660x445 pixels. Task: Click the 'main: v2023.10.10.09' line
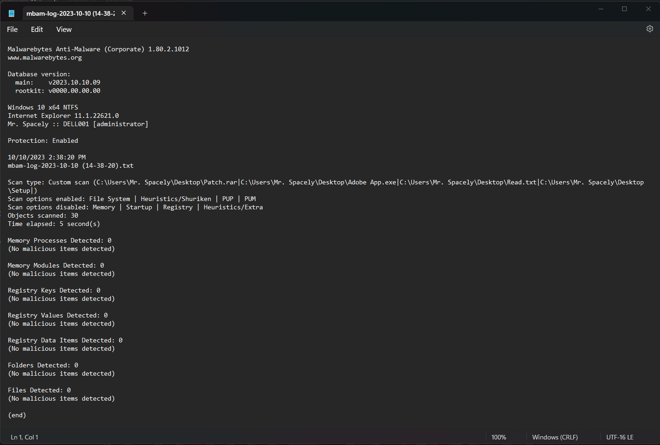pyautogui.click(x=58, y=82)
